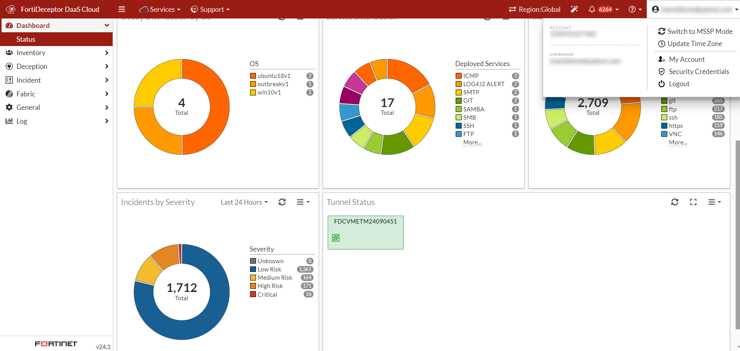Click the Switch to MSSP Mode sync icon

(x=662, y=31)
